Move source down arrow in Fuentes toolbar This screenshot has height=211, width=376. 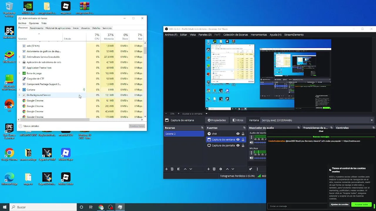pos(233,169)
